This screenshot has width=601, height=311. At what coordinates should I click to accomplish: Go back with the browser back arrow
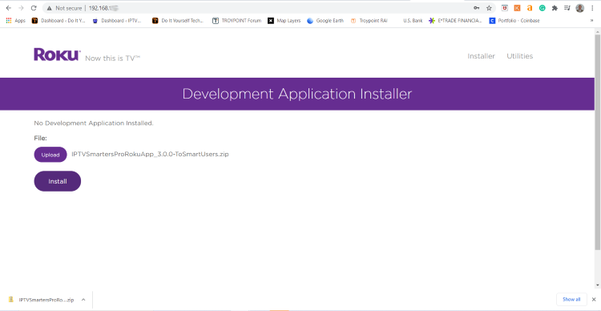(x=9, y=8)
